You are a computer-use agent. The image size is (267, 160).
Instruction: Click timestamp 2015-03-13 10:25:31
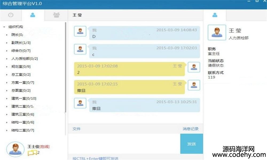[x=176, y=102]
